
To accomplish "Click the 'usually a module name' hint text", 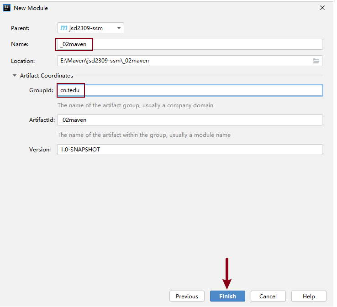I will 200,135.
